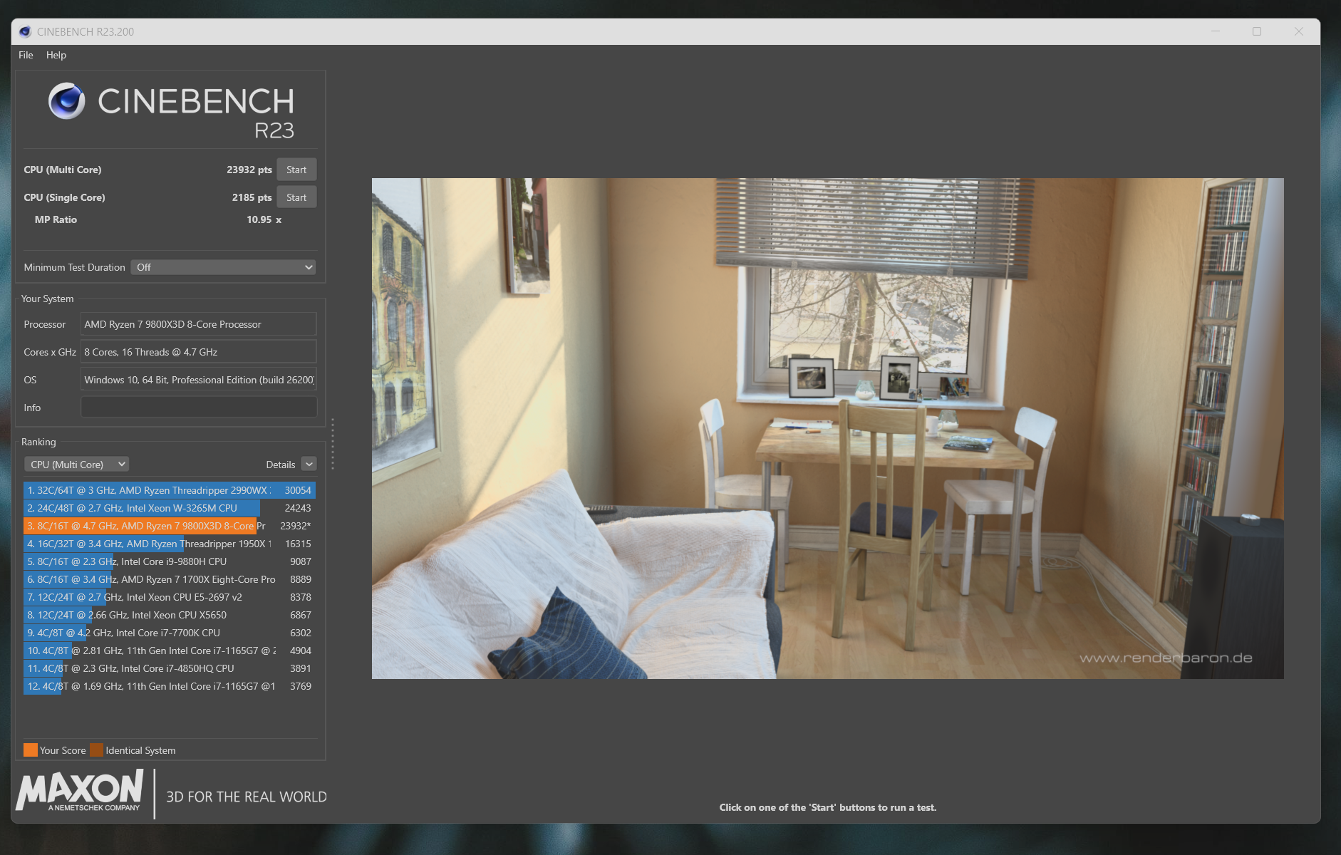Click the 23932 pts multi core score
The width and height of the screenshot is (1341, 855).
tap(249, 170)
